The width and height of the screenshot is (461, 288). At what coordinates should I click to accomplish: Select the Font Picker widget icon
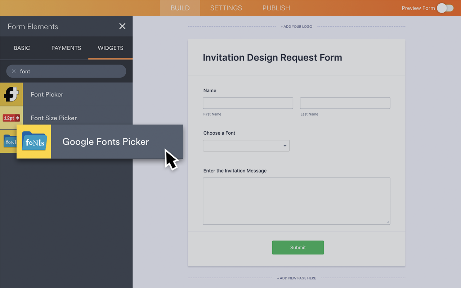[11, 94]
